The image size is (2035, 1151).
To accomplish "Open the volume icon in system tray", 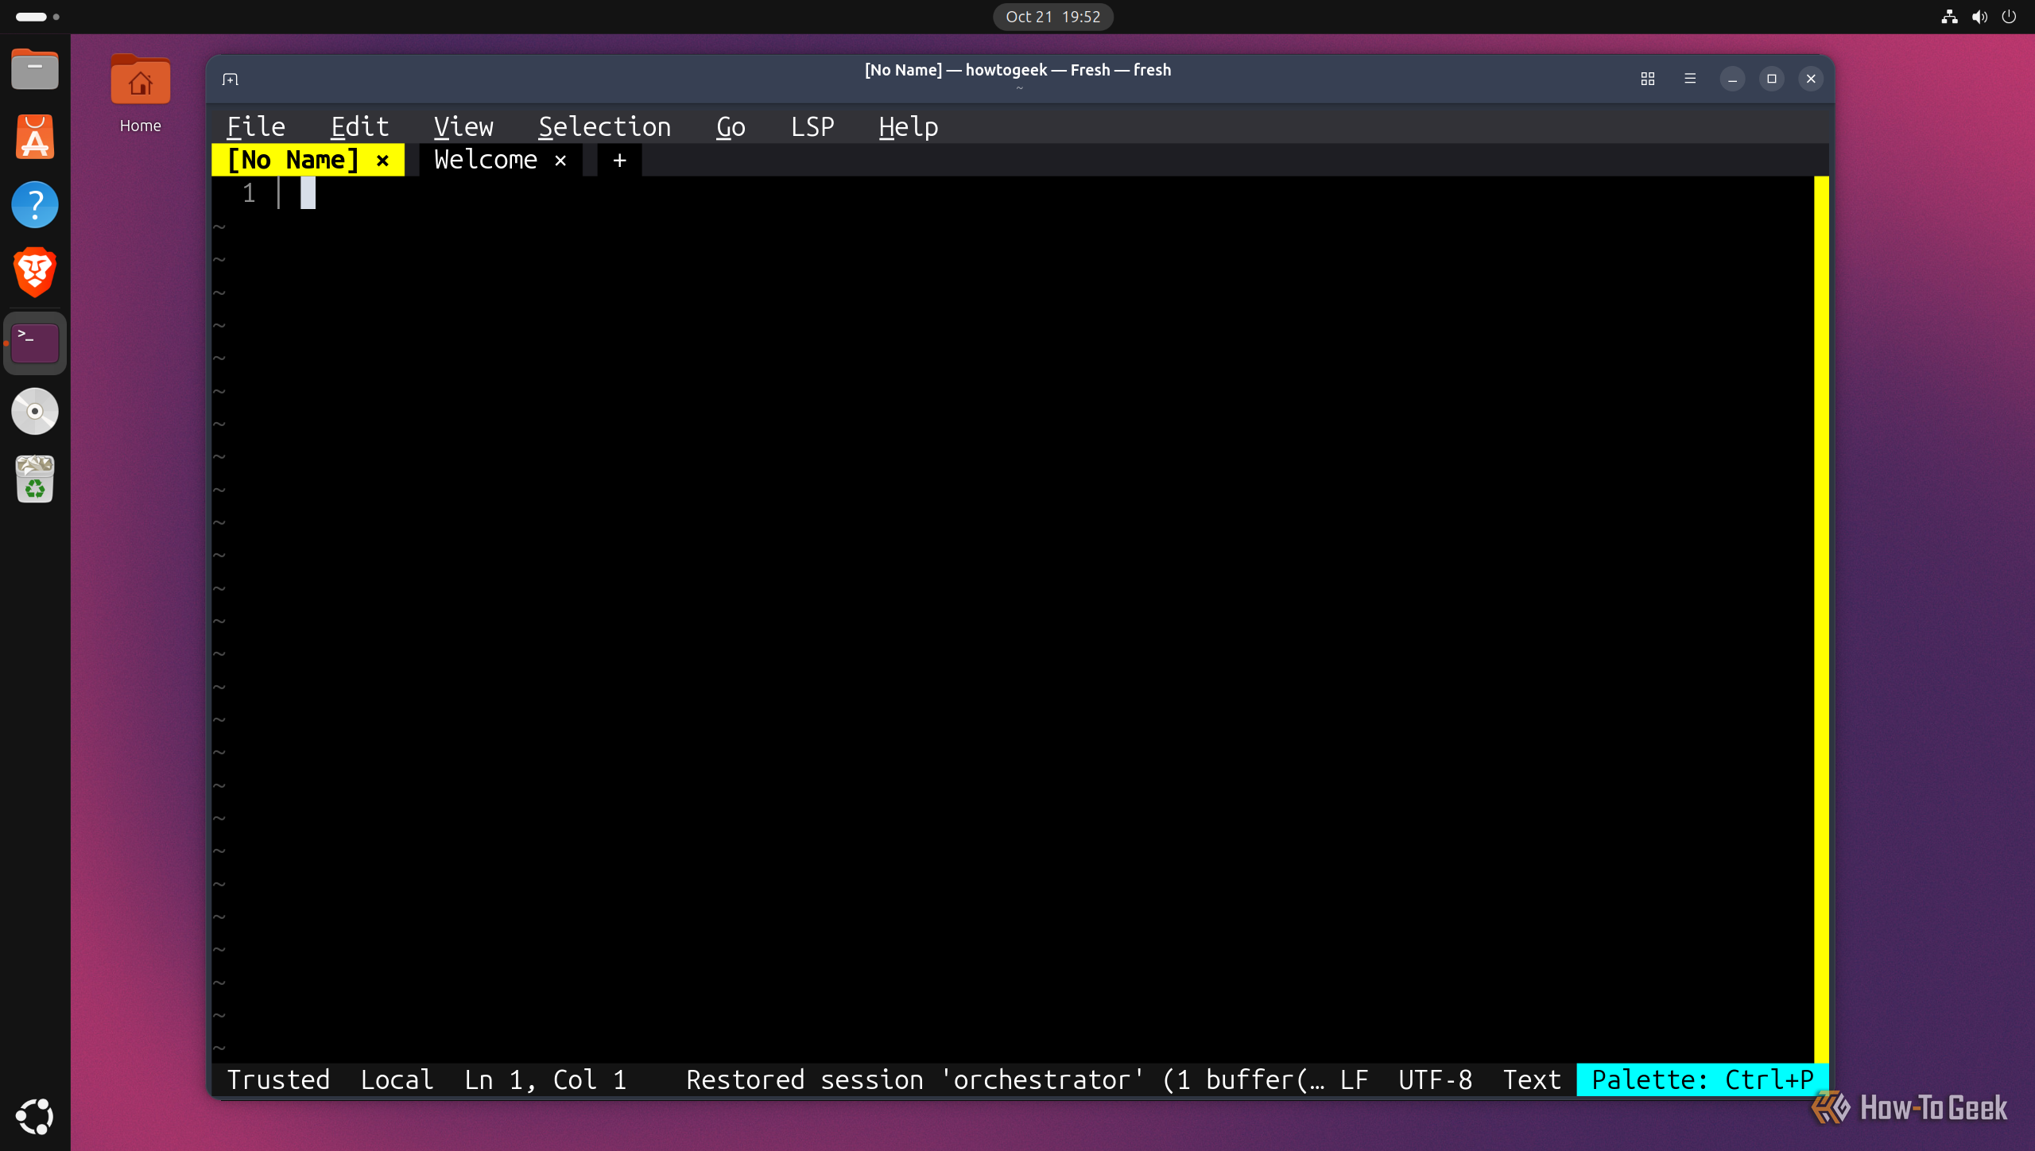I will [1979, 17].
